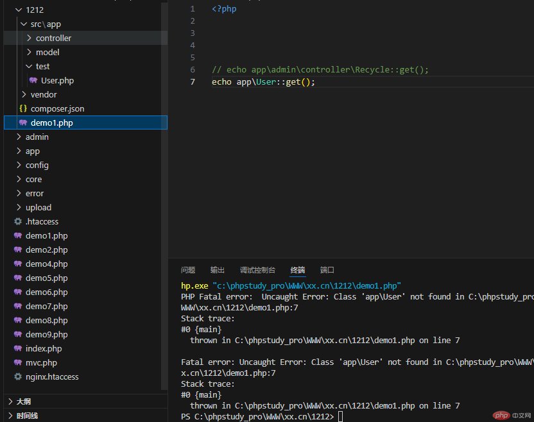The width and height of the screenshot is (534, 422).
Task: Click line number 7 in the editor gutter
Action: pos(193,81)
